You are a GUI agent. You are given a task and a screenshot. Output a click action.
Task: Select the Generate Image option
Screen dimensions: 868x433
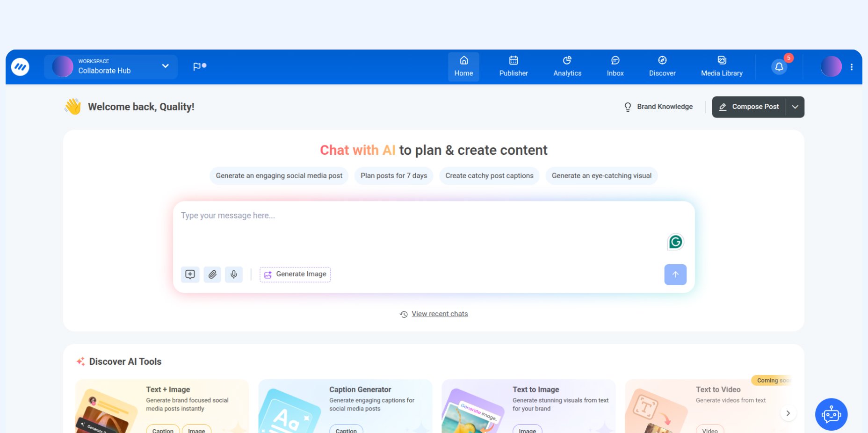click(295, 274)
